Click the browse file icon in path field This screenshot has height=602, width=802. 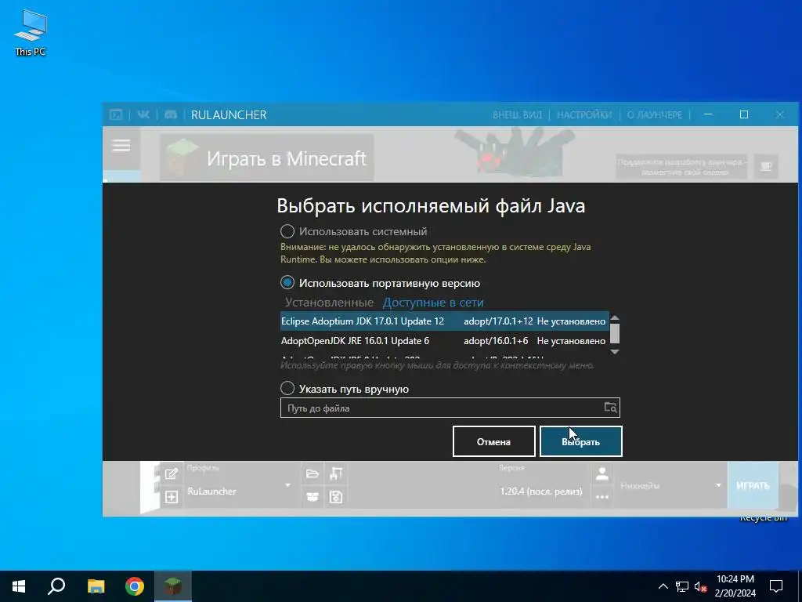(x=611, y=408)
